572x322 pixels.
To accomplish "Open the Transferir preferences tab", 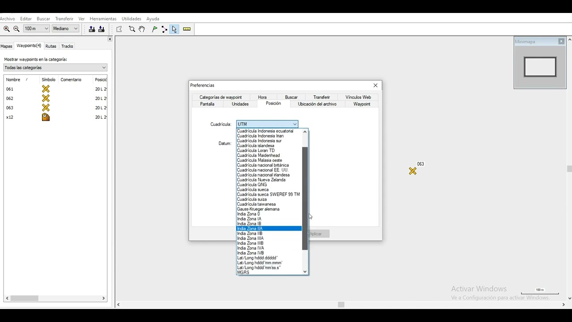I will click(321, 97).
